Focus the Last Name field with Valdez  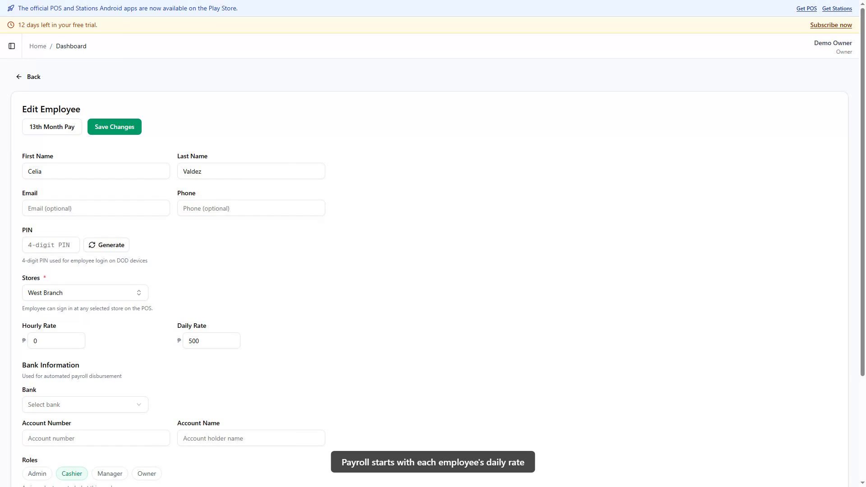click(251, 171)
